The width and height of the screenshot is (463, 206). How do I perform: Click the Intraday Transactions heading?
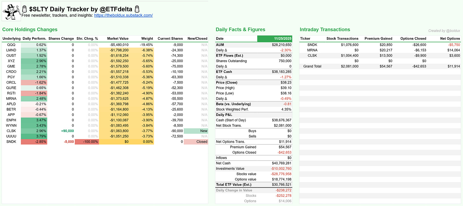coord(325,30)
